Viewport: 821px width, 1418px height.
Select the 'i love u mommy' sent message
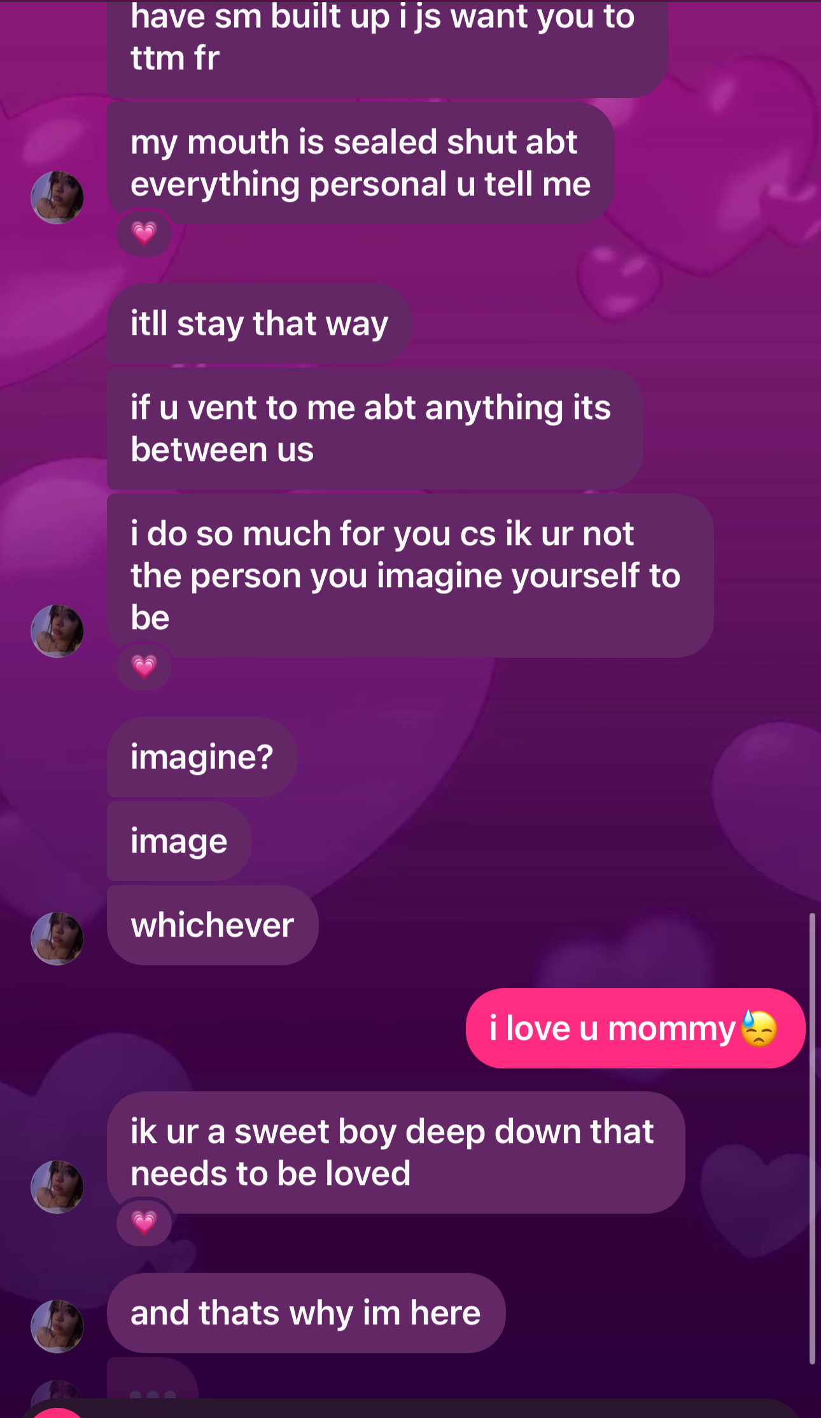point(635,1028)
